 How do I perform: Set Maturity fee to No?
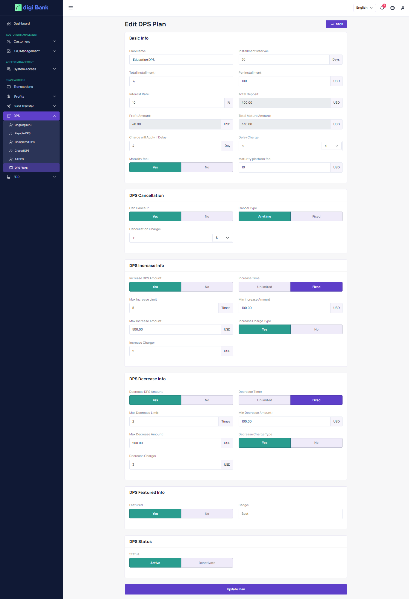pyautogui.click(x=207, y=167)
